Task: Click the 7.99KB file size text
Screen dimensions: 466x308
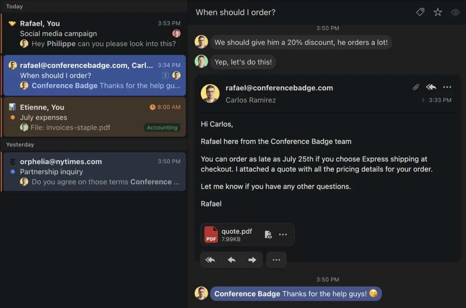Action: [231, 239]
